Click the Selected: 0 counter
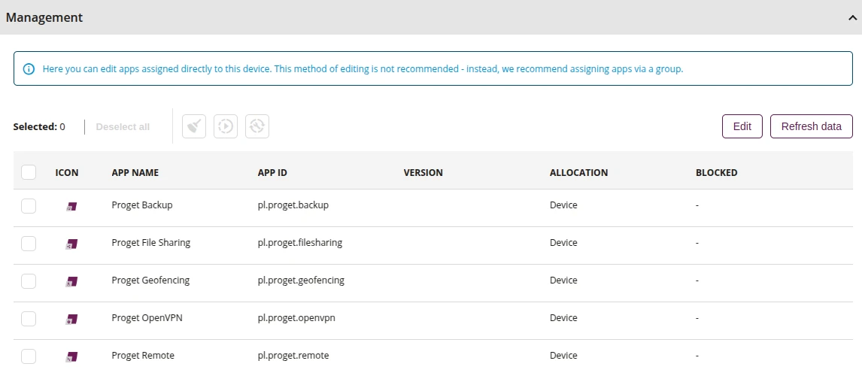This screenshot has height=382, width=862. point(39,127)
